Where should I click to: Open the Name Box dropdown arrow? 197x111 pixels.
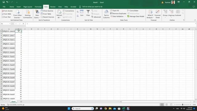click(x=10, y=24)
